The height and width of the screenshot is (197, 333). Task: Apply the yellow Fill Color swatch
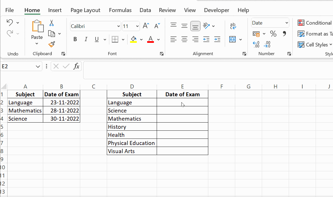pyautogui.click(x=133, y=39)
